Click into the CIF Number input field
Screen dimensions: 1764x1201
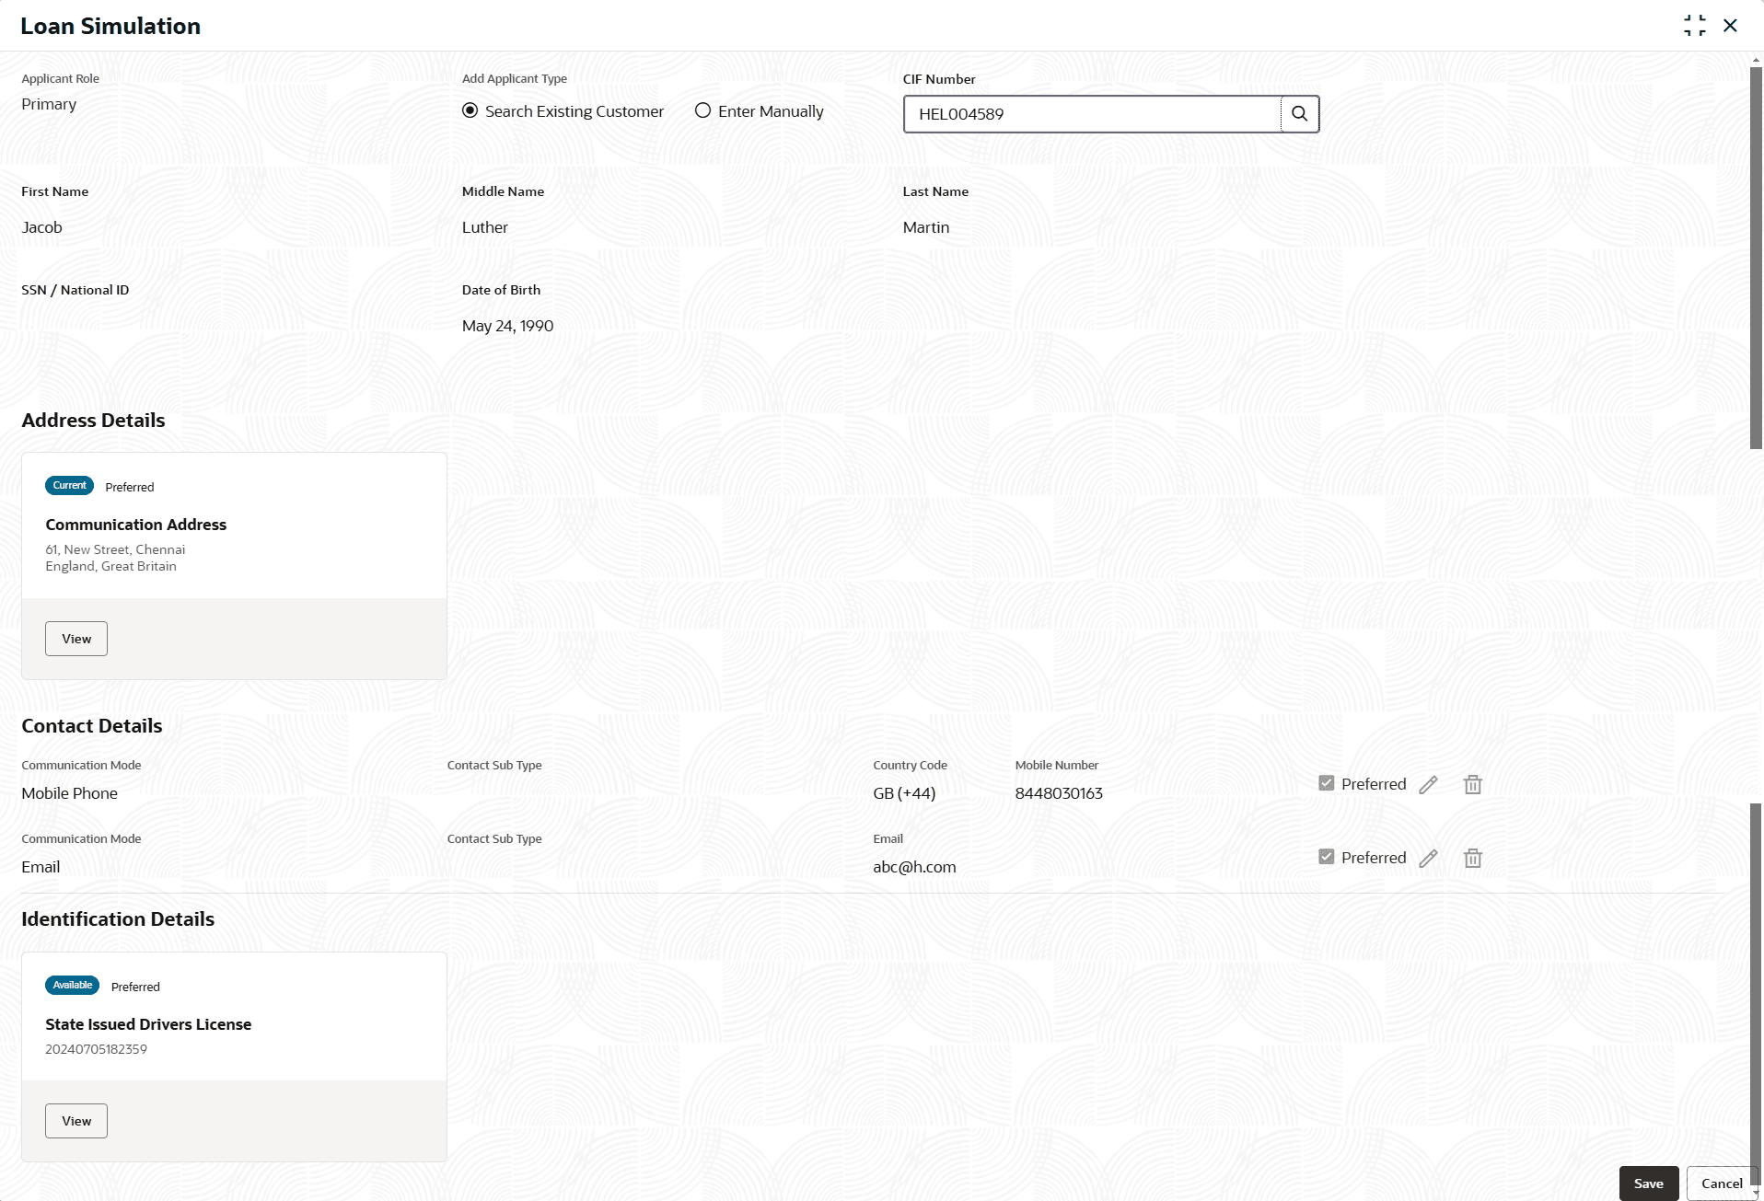point(1093,114)
